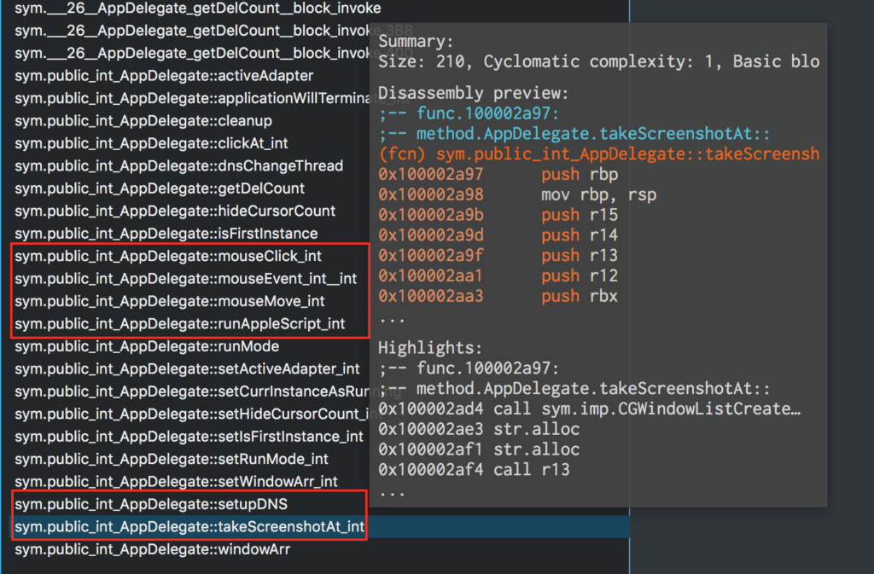Choose the setWindowArr_int function
The width and height of the screenshot is (874, 574).
click(x=176, y=482)
